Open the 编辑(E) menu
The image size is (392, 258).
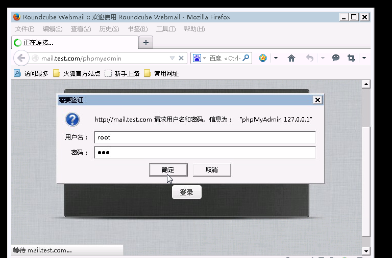click(x=52, y=29)
